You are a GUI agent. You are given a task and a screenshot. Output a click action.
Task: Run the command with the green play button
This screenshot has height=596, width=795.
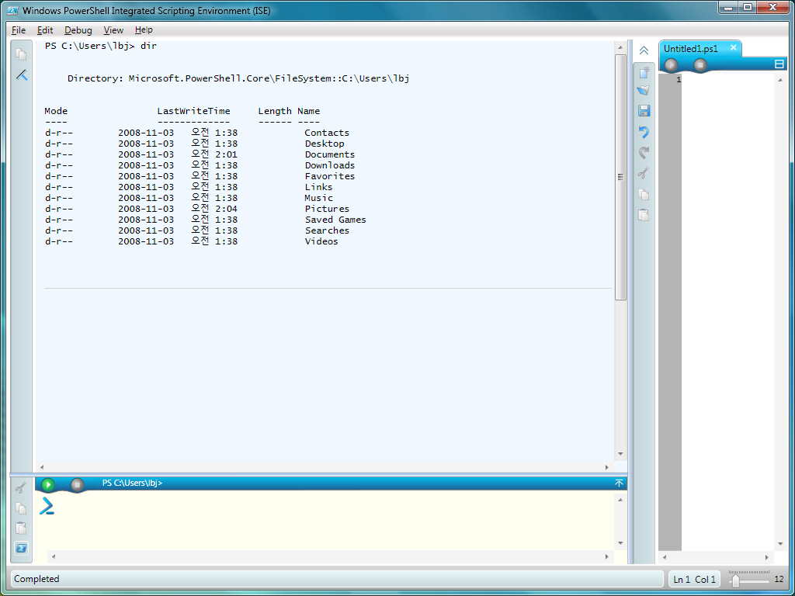click(x=48, y=484)
